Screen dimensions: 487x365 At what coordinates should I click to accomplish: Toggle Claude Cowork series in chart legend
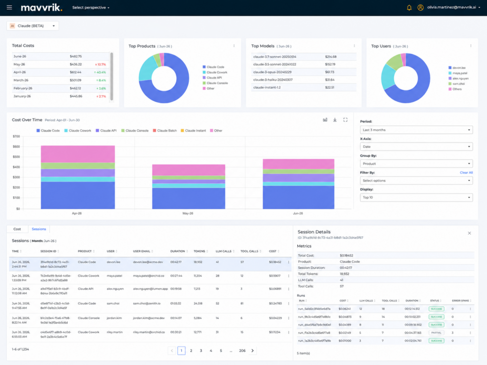pyautogui.click(x=78, y=131)
